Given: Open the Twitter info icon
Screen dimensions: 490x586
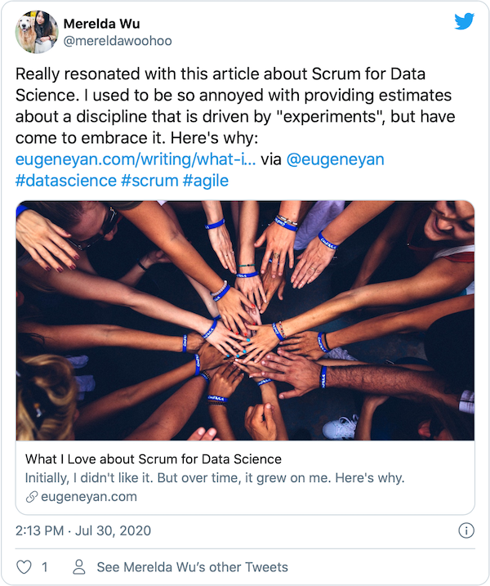Looking at the screenshot, I should (x=466, y=530).
